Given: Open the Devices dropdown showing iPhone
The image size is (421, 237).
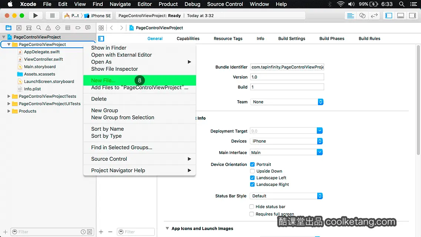Looking at the screenshot, I should [286, 141].
